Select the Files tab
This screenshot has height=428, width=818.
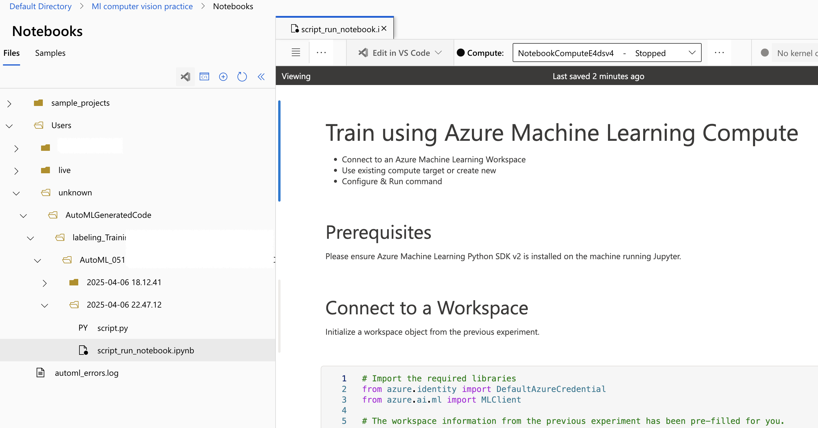(x=12, y=53)
